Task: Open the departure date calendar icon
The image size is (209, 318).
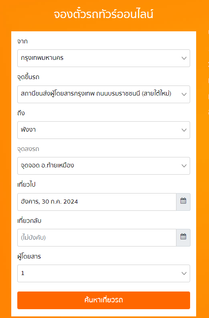Action: [183, 202]
